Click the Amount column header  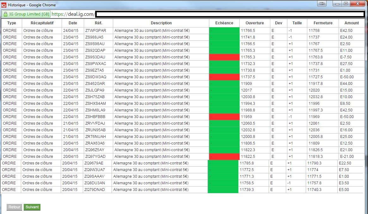(x=352, y=23)
